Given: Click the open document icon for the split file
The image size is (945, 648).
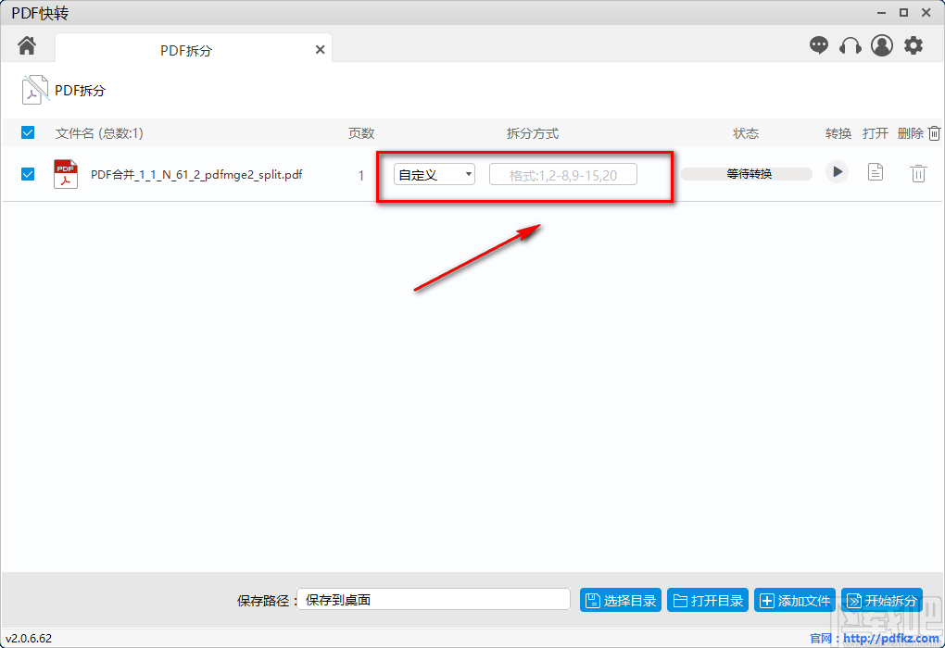Looking at the screenshot, I should point(875,172).
